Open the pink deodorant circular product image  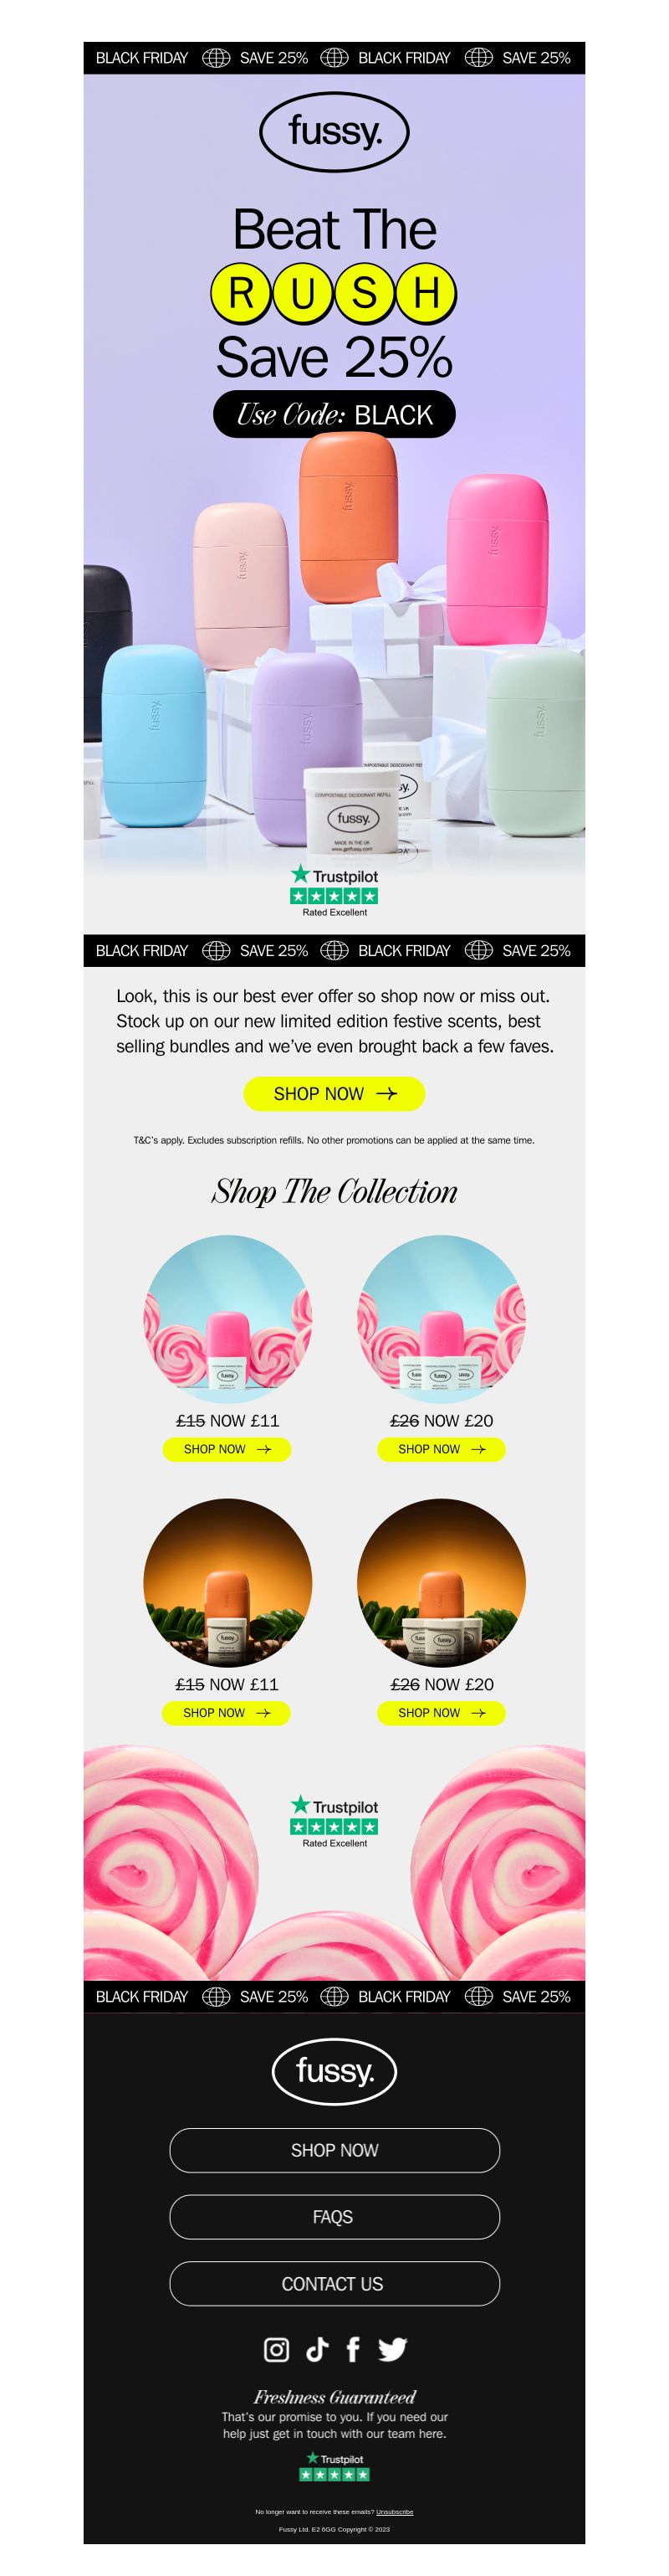pos(227,1320)
